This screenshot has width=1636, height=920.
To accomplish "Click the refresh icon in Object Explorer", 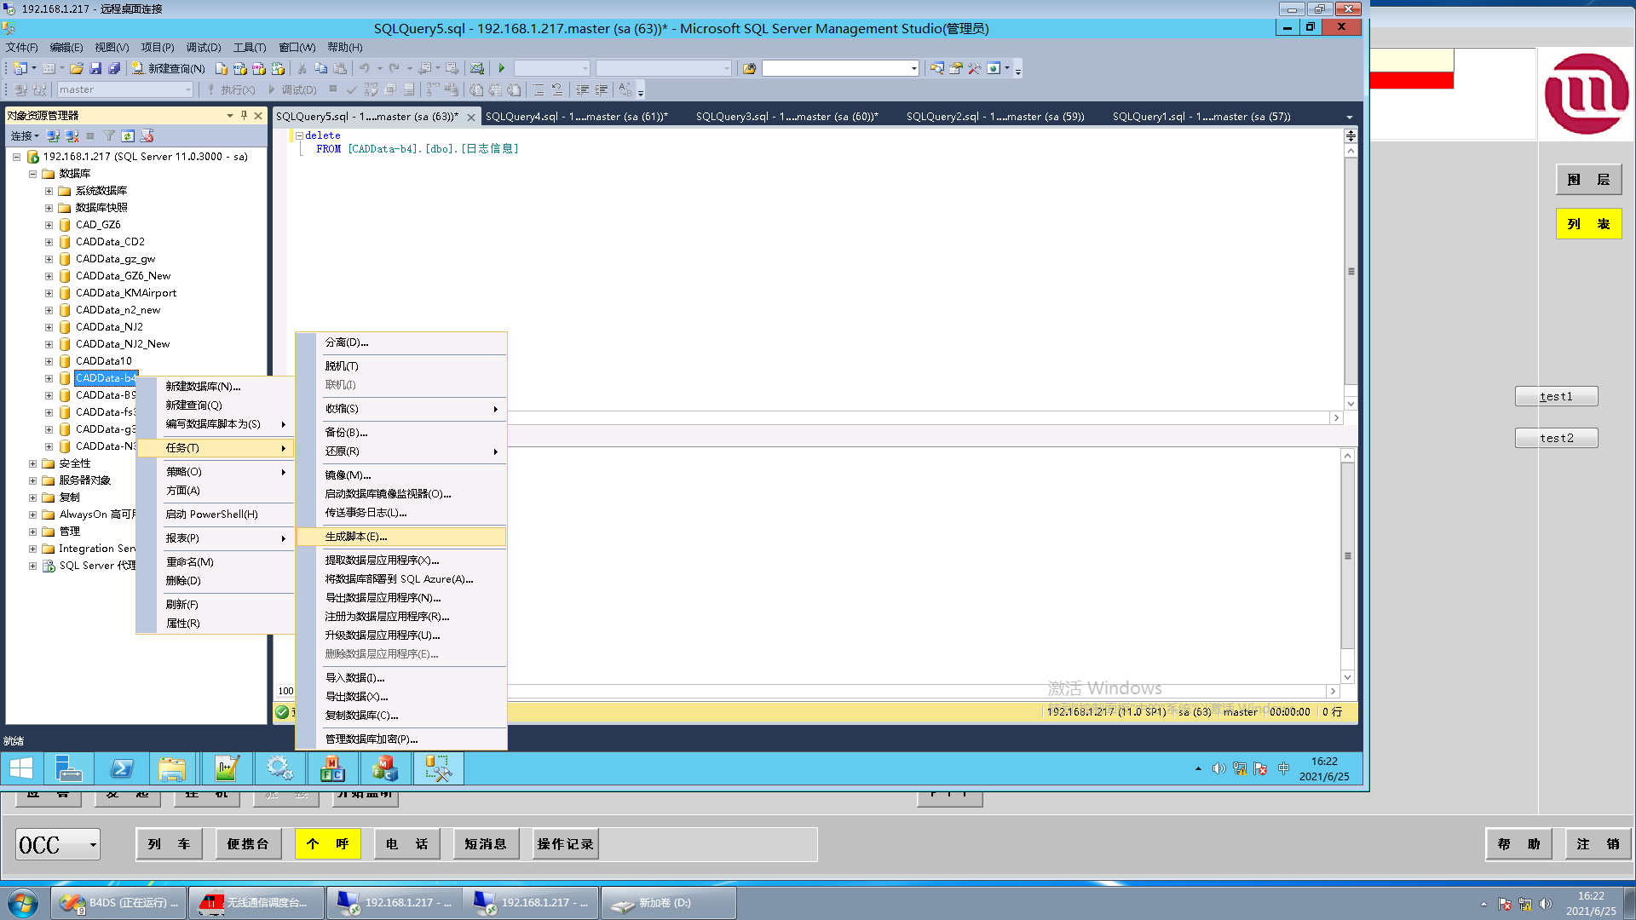I will pos(128,136).
